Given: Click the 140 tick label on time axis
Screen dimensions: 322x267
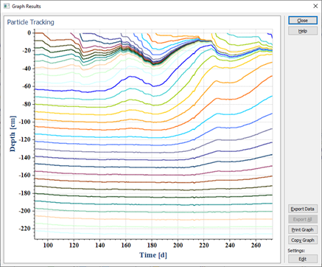Looking at the screenshot, I should tap(99, 245).
